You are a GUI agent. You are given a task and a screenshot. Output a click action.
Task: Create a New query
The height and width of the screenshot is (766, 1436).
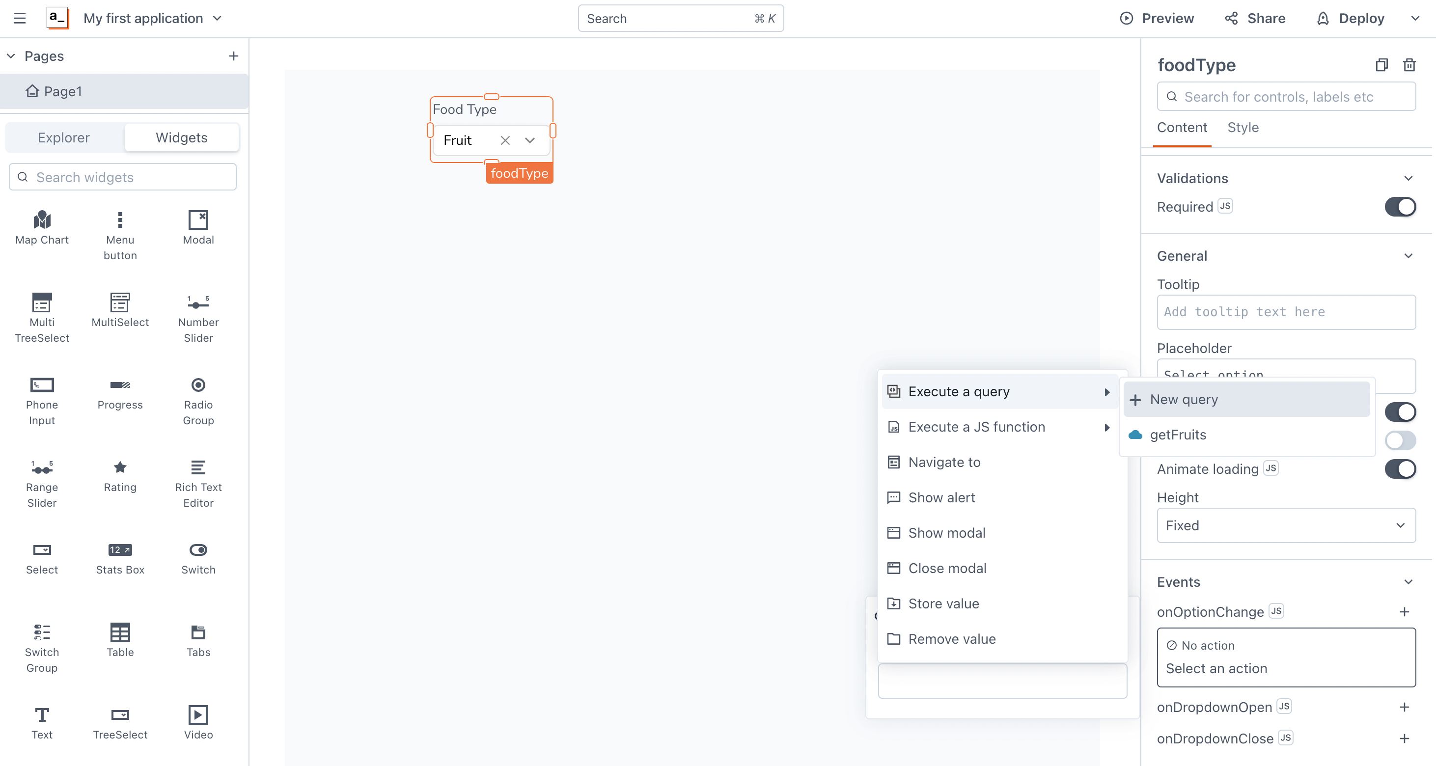click(x=1246, y=399)
